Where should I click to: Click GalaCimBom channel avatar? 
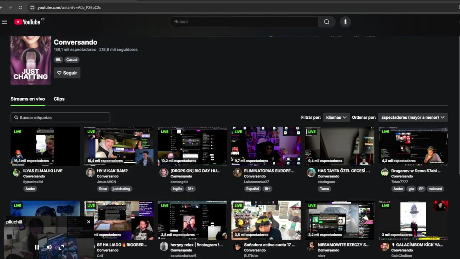[x=385, y=246]
